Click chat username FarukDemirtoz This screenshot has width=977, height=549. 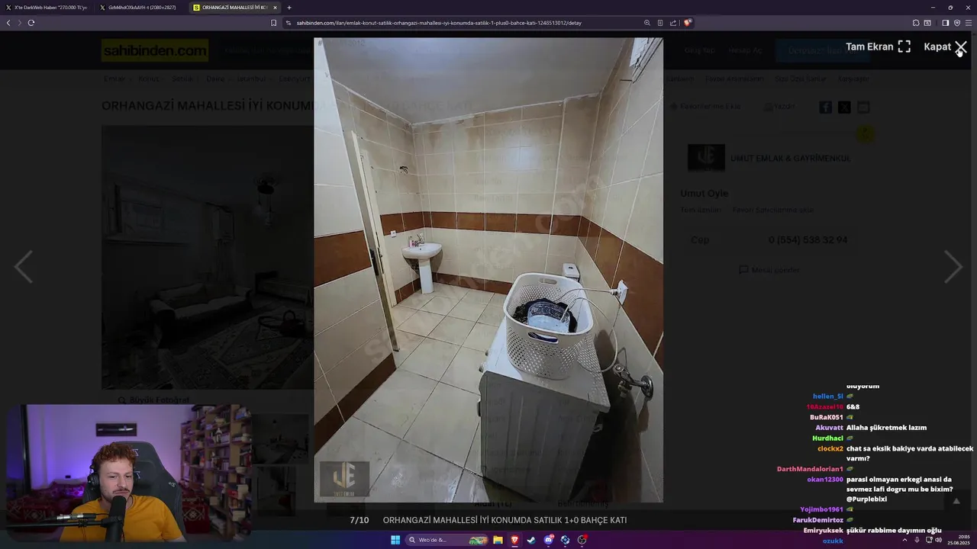tap(818, 520)
